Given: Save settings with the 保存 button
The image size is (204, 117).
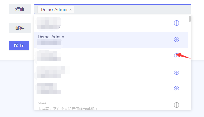Looking at the screenshot, I should (19, 45).
